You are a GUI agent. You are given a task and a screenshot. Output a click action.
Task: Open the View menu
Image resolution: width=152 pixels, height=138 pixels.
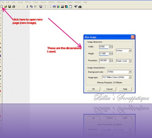pos(14,2)
